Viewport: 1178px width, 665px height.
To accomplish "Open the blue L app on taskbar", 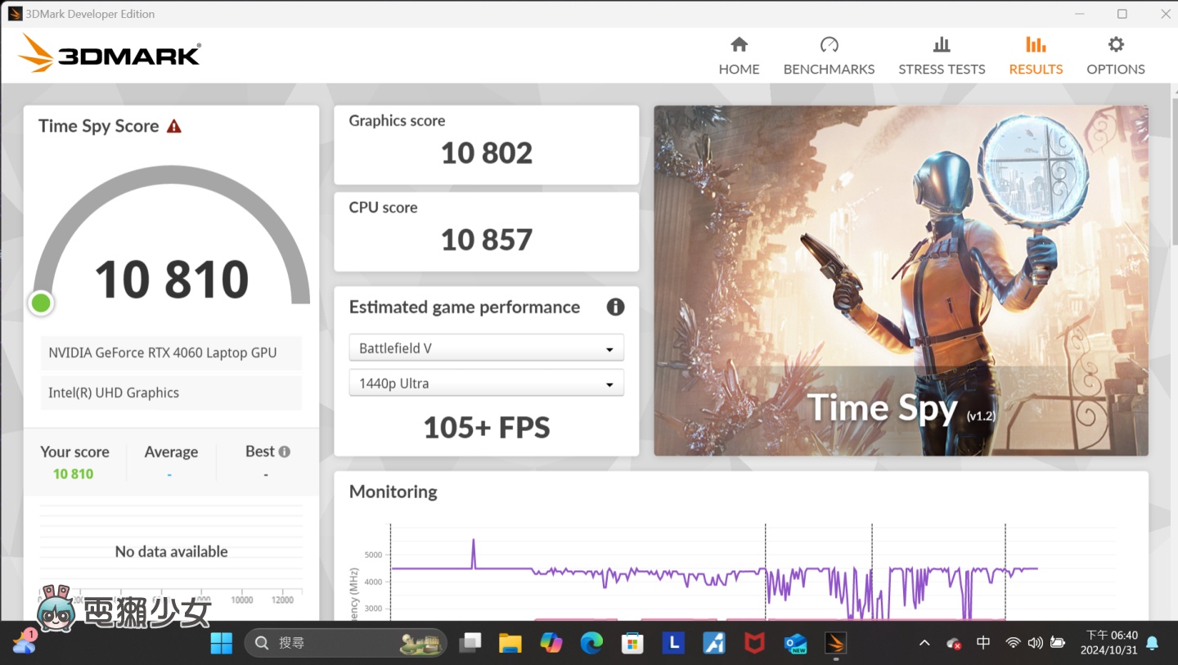I will coord(673,643).
